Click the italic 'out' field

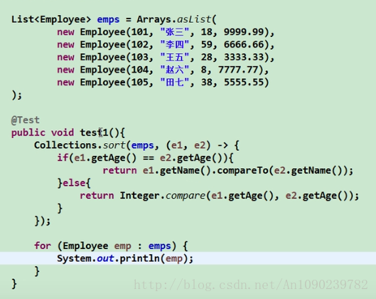tap(105, 258)
